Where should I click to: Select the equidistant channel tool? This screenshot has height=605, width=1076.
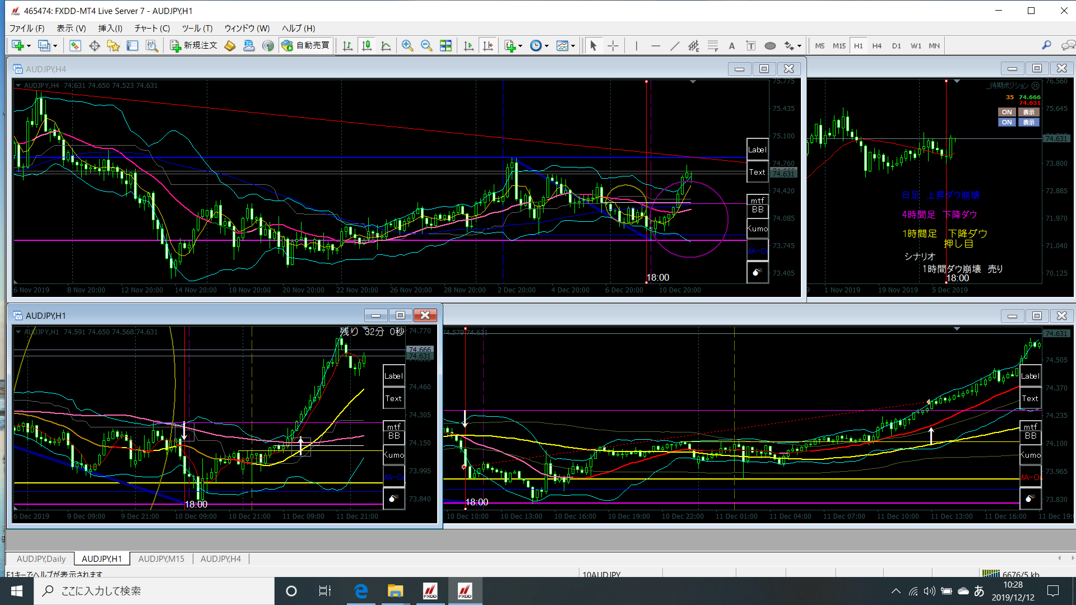[x=694, y=46]
